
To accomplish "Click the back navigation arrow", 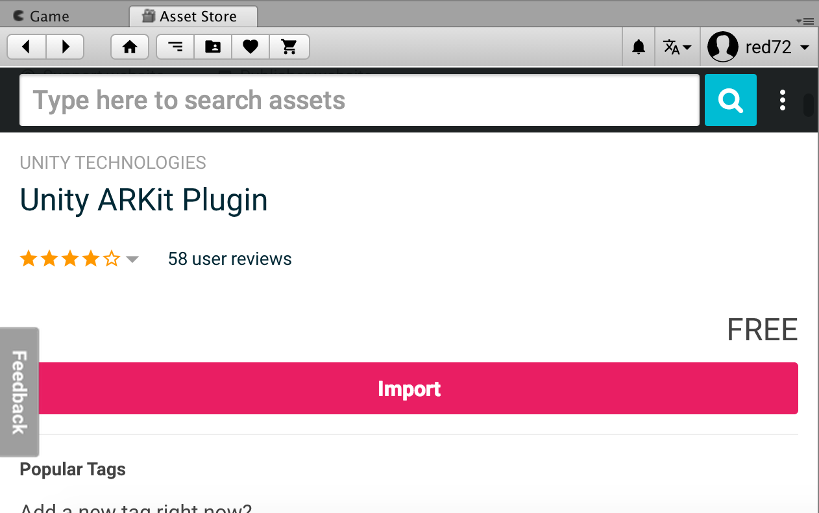I will click(x=27, y=47).
